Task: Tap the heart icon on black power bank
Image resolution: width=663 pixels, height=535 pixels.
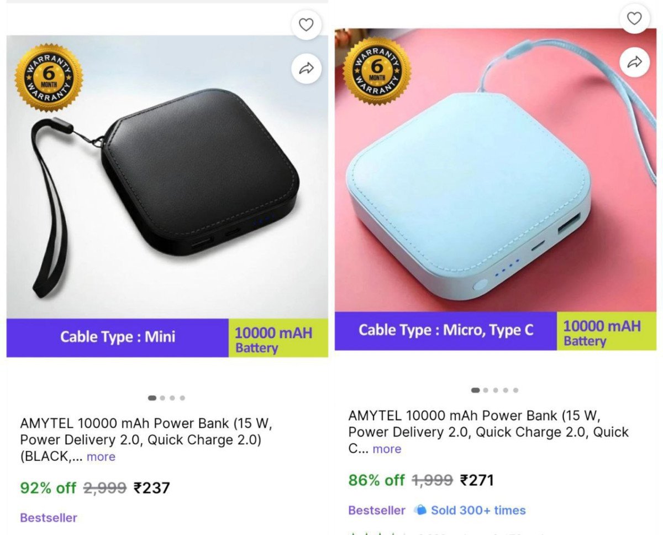Action: click(306, 24)
